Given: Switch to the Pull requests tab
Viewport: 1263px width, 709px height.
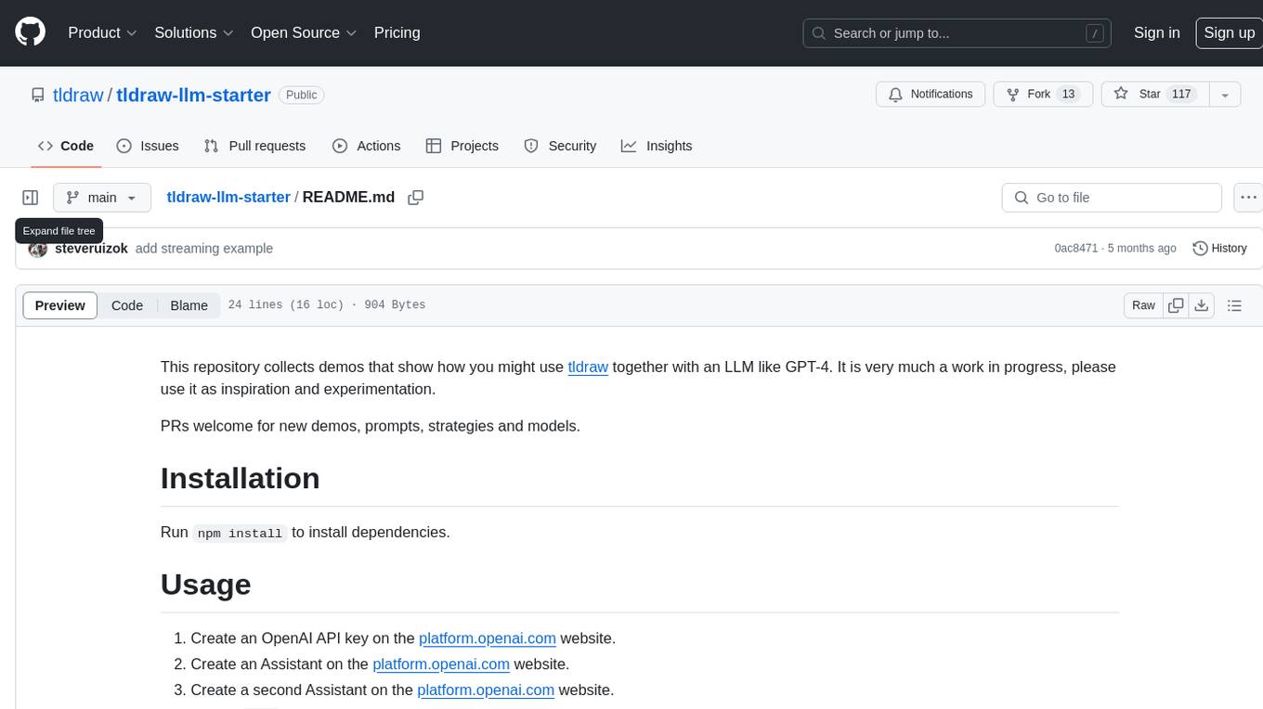Looking at the screenshot, I should [x=254, y=146].
